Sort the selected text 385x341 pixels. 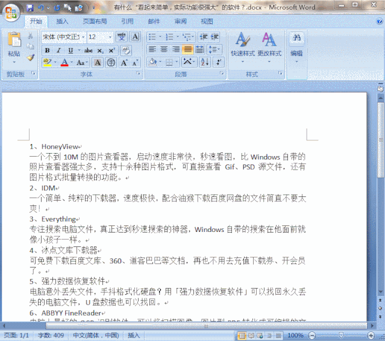[204, 63]
